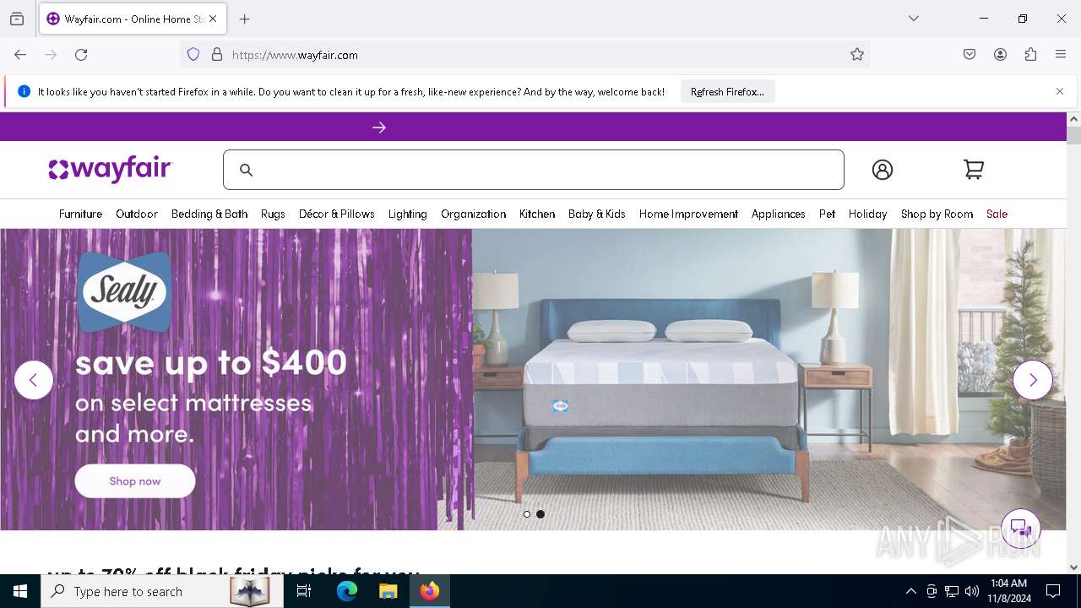
Task: Click the Firefox back arrow
Action: 20,55
